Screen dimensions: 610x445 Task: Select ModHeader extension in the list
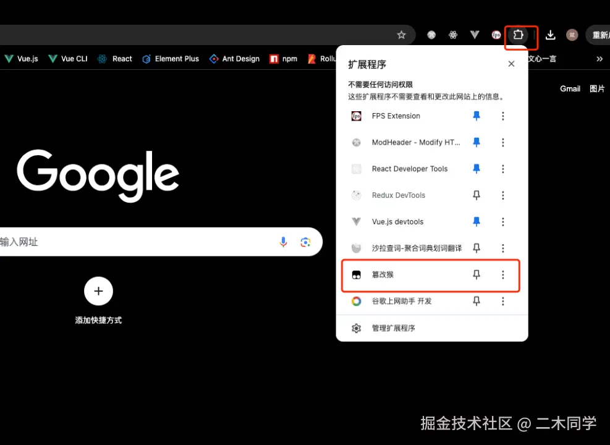point(405,142)
